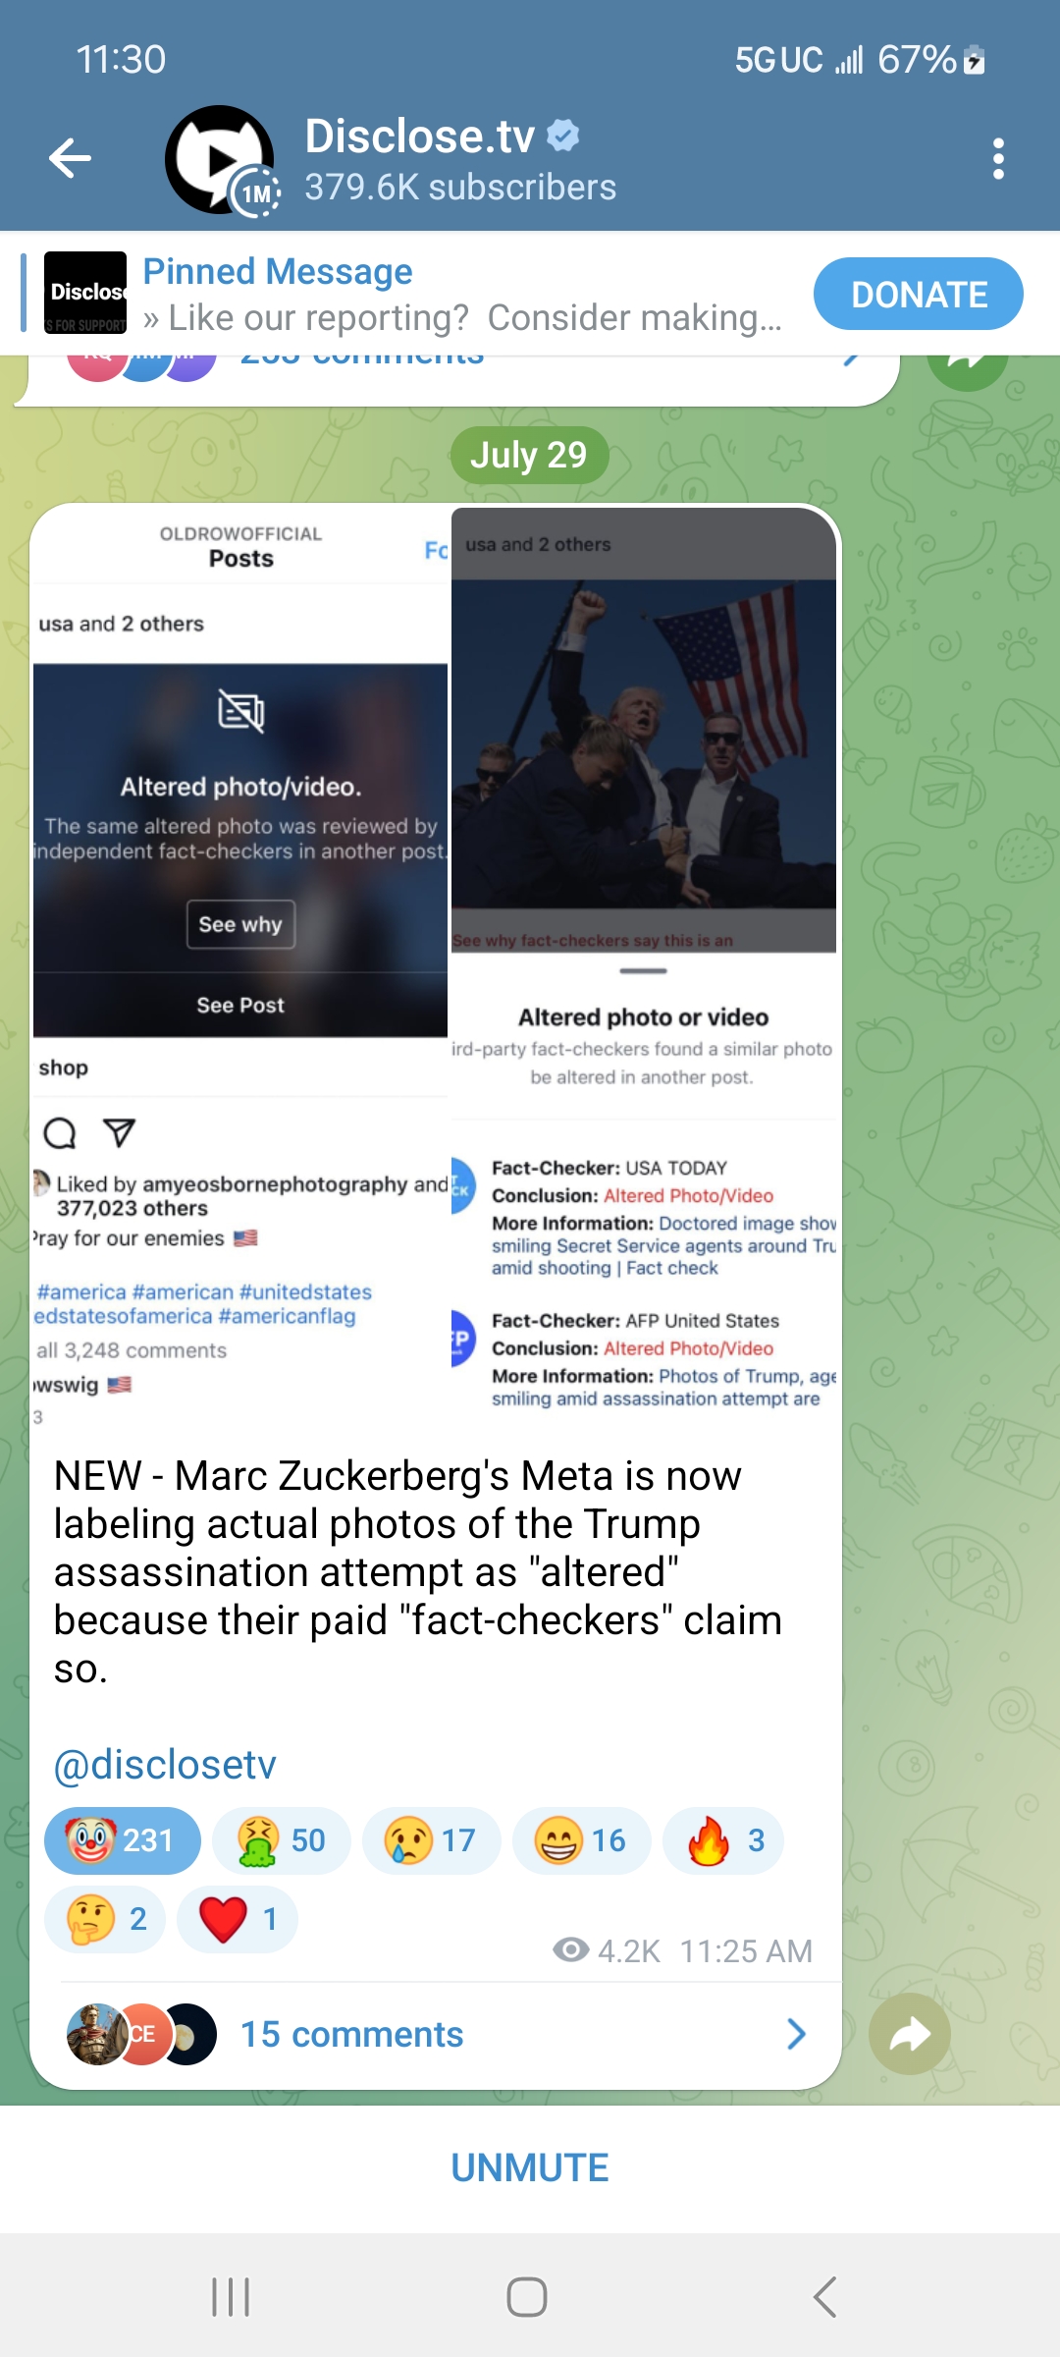This screenshot has height=2357, width=1060.
Task: Tap the UNMUTE button
Action: tap(530, 2167)
